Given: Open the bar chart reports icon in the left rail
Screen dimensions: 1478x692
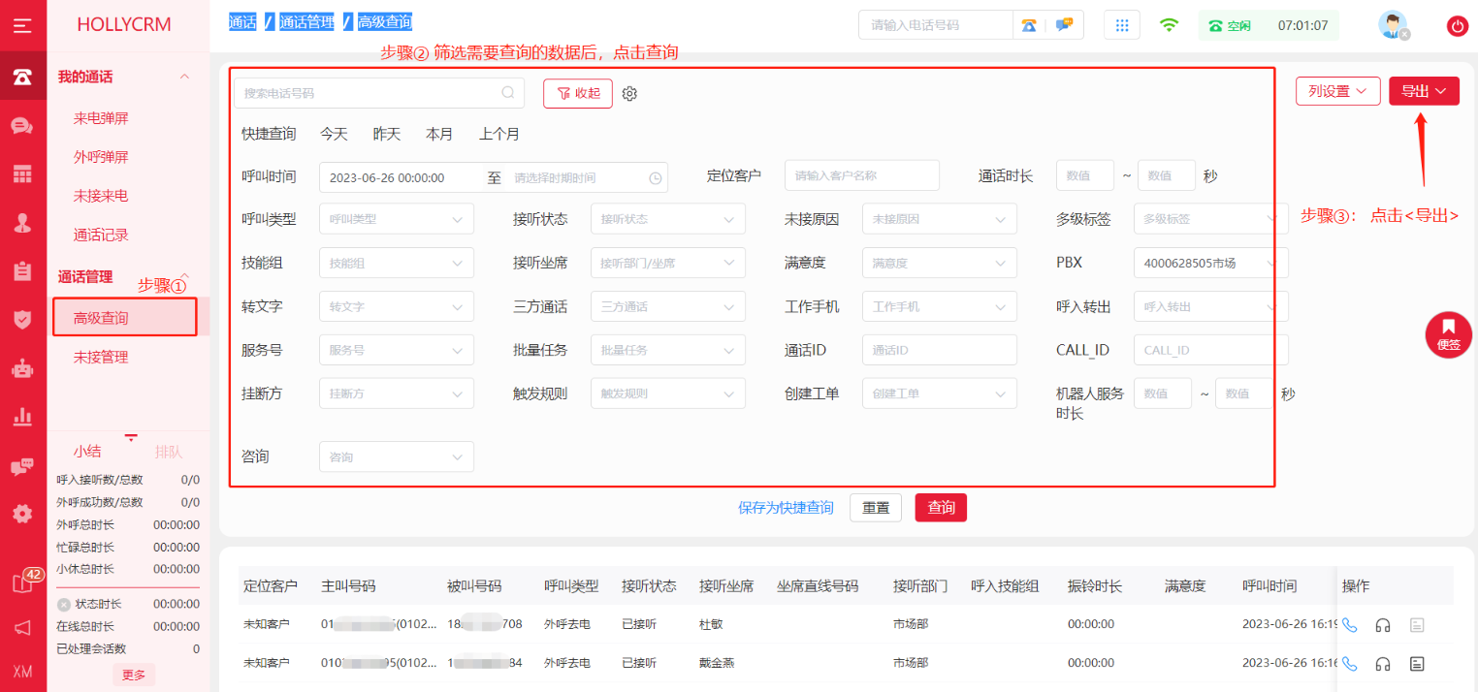Looking at the screenshot, I should tap(22, 418).
